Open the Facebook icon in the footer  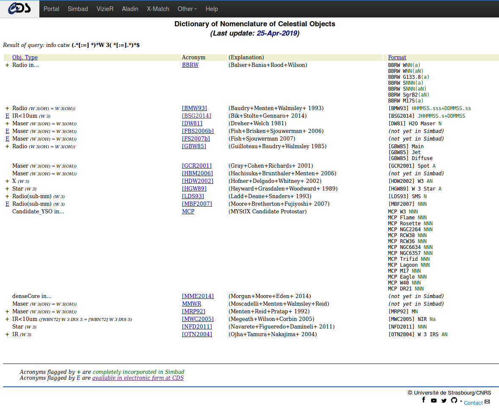424,400
